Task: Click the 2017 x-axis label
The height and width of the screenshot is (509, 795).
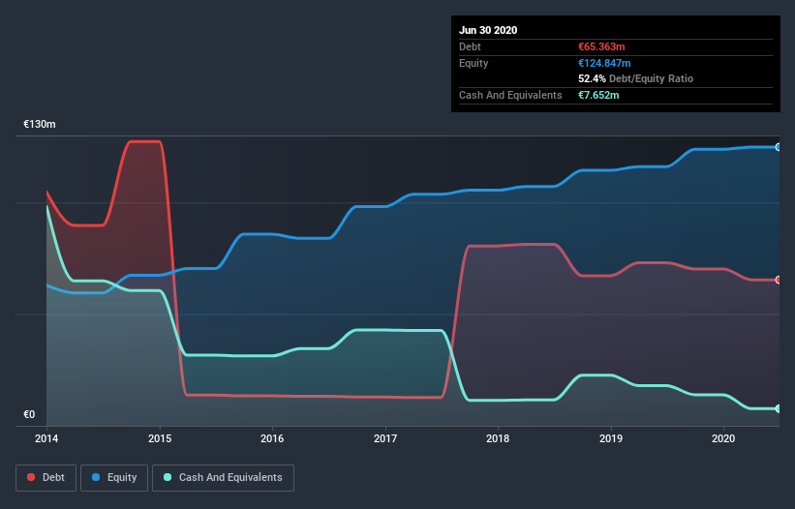Action: click(385, 438)
